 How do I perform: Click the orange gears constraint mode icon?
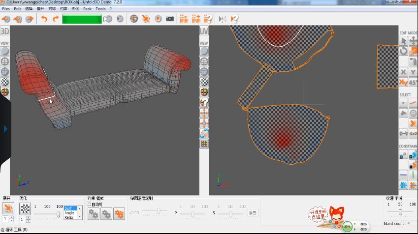click(119, 213)
